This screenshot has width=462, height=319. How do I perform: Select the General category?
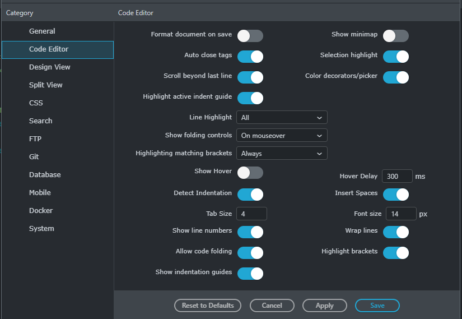58,31
